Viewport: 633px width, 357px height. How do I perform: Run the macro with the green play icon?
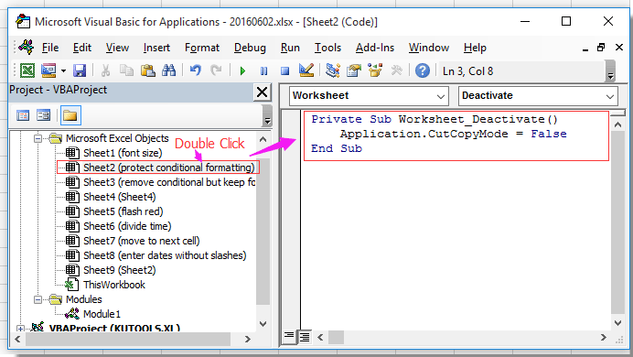[x=242, y=71]
